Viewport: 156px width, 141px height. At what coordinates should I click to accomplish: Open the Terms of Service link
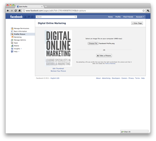[110, 64]
